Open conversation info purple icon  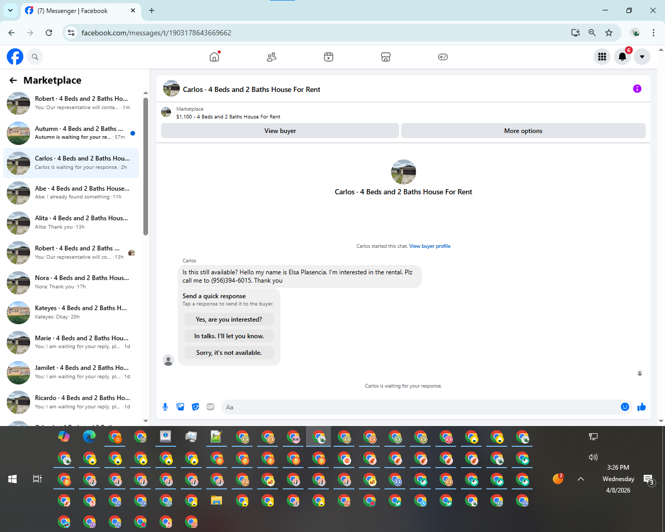tap(637, 89)
